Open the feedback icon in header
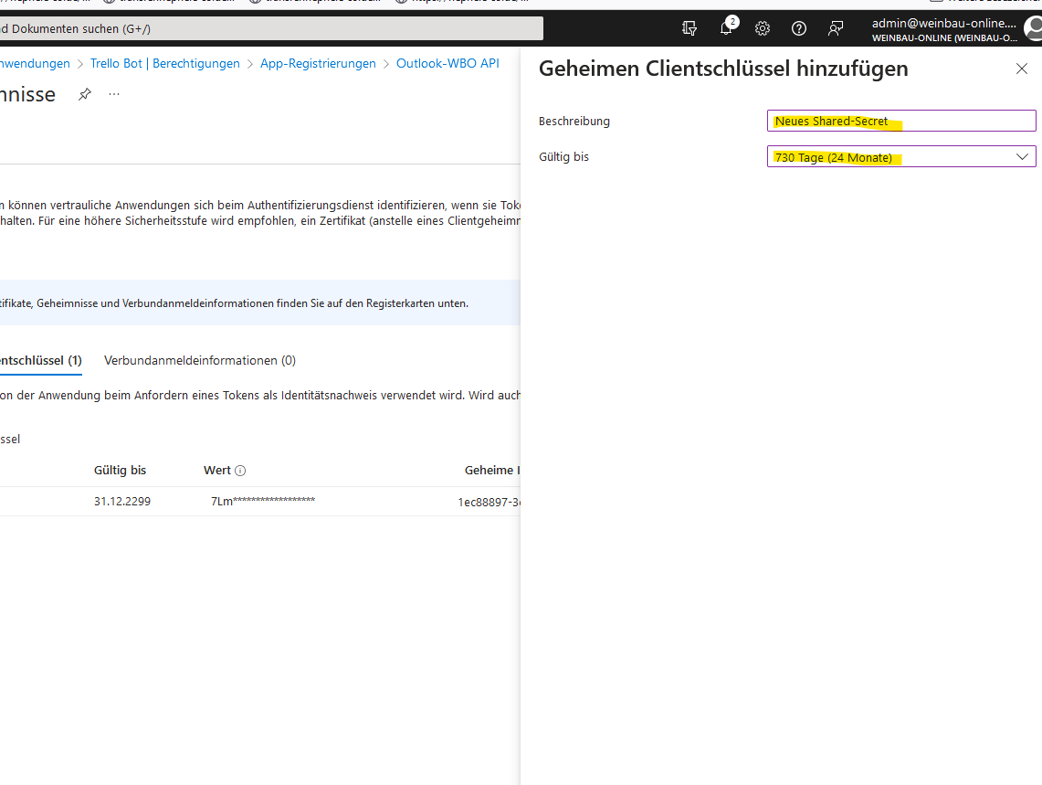1042x785 pixels. pos(836,28)
